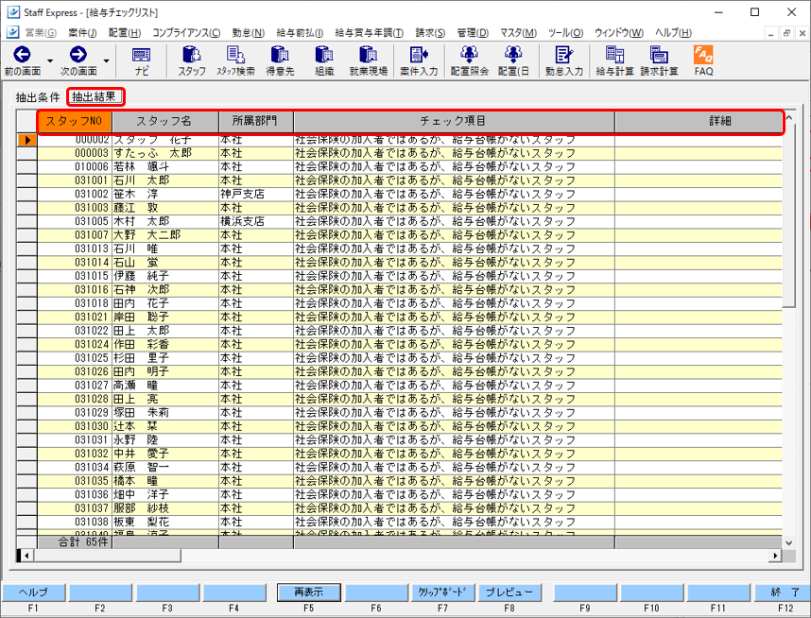The image size is (811, 618).
Task: Launch スタッフ検索 staff search icon
Action: 235,60
